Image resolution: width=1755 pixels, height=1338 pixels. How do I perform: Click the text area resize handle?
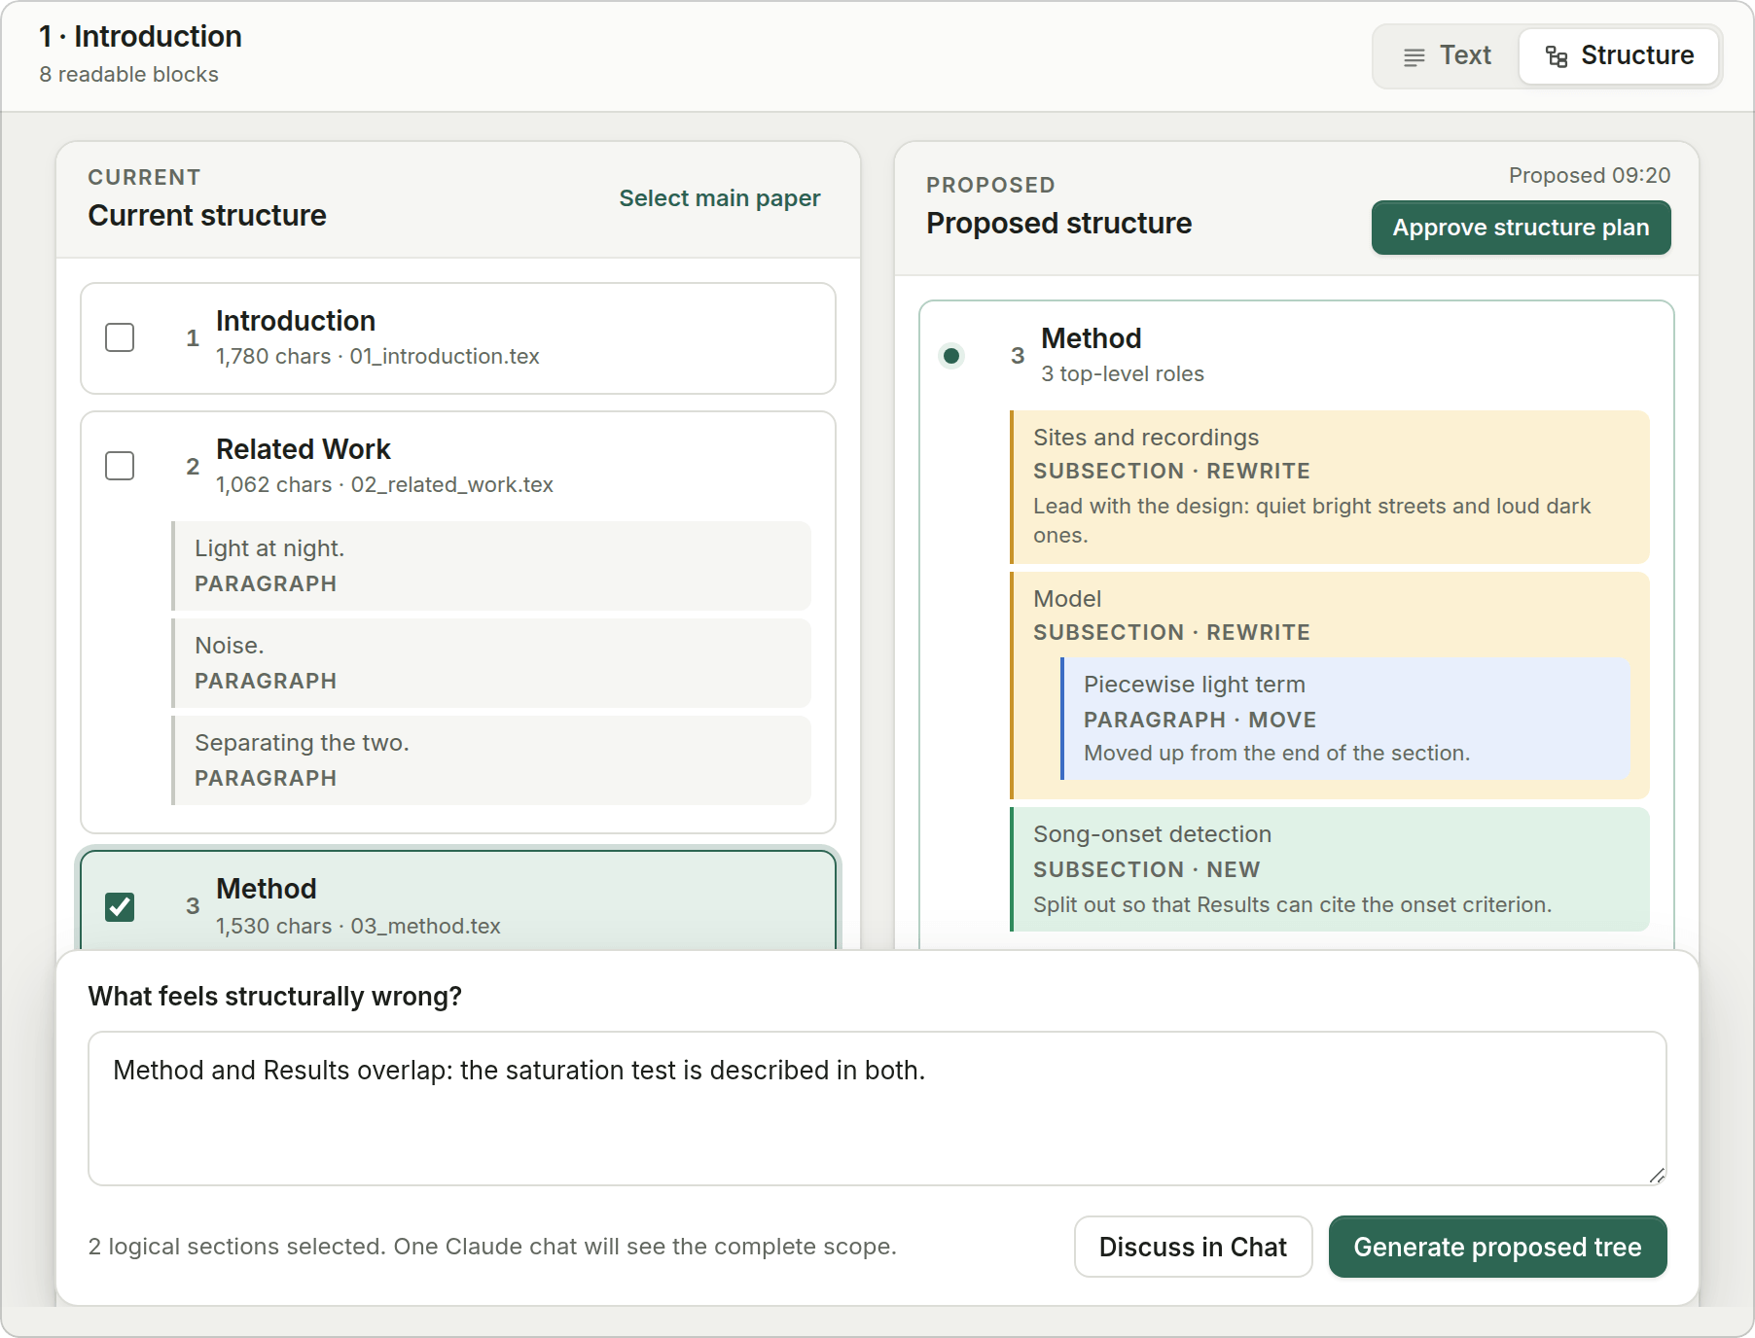pos(1657,1176)
